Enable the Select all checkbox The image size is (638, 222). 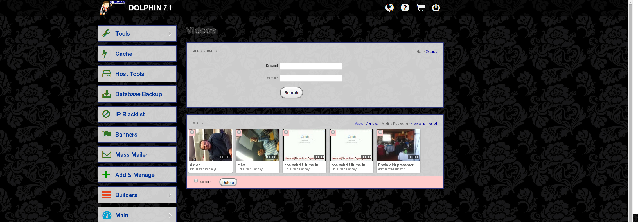pos(196,181)
